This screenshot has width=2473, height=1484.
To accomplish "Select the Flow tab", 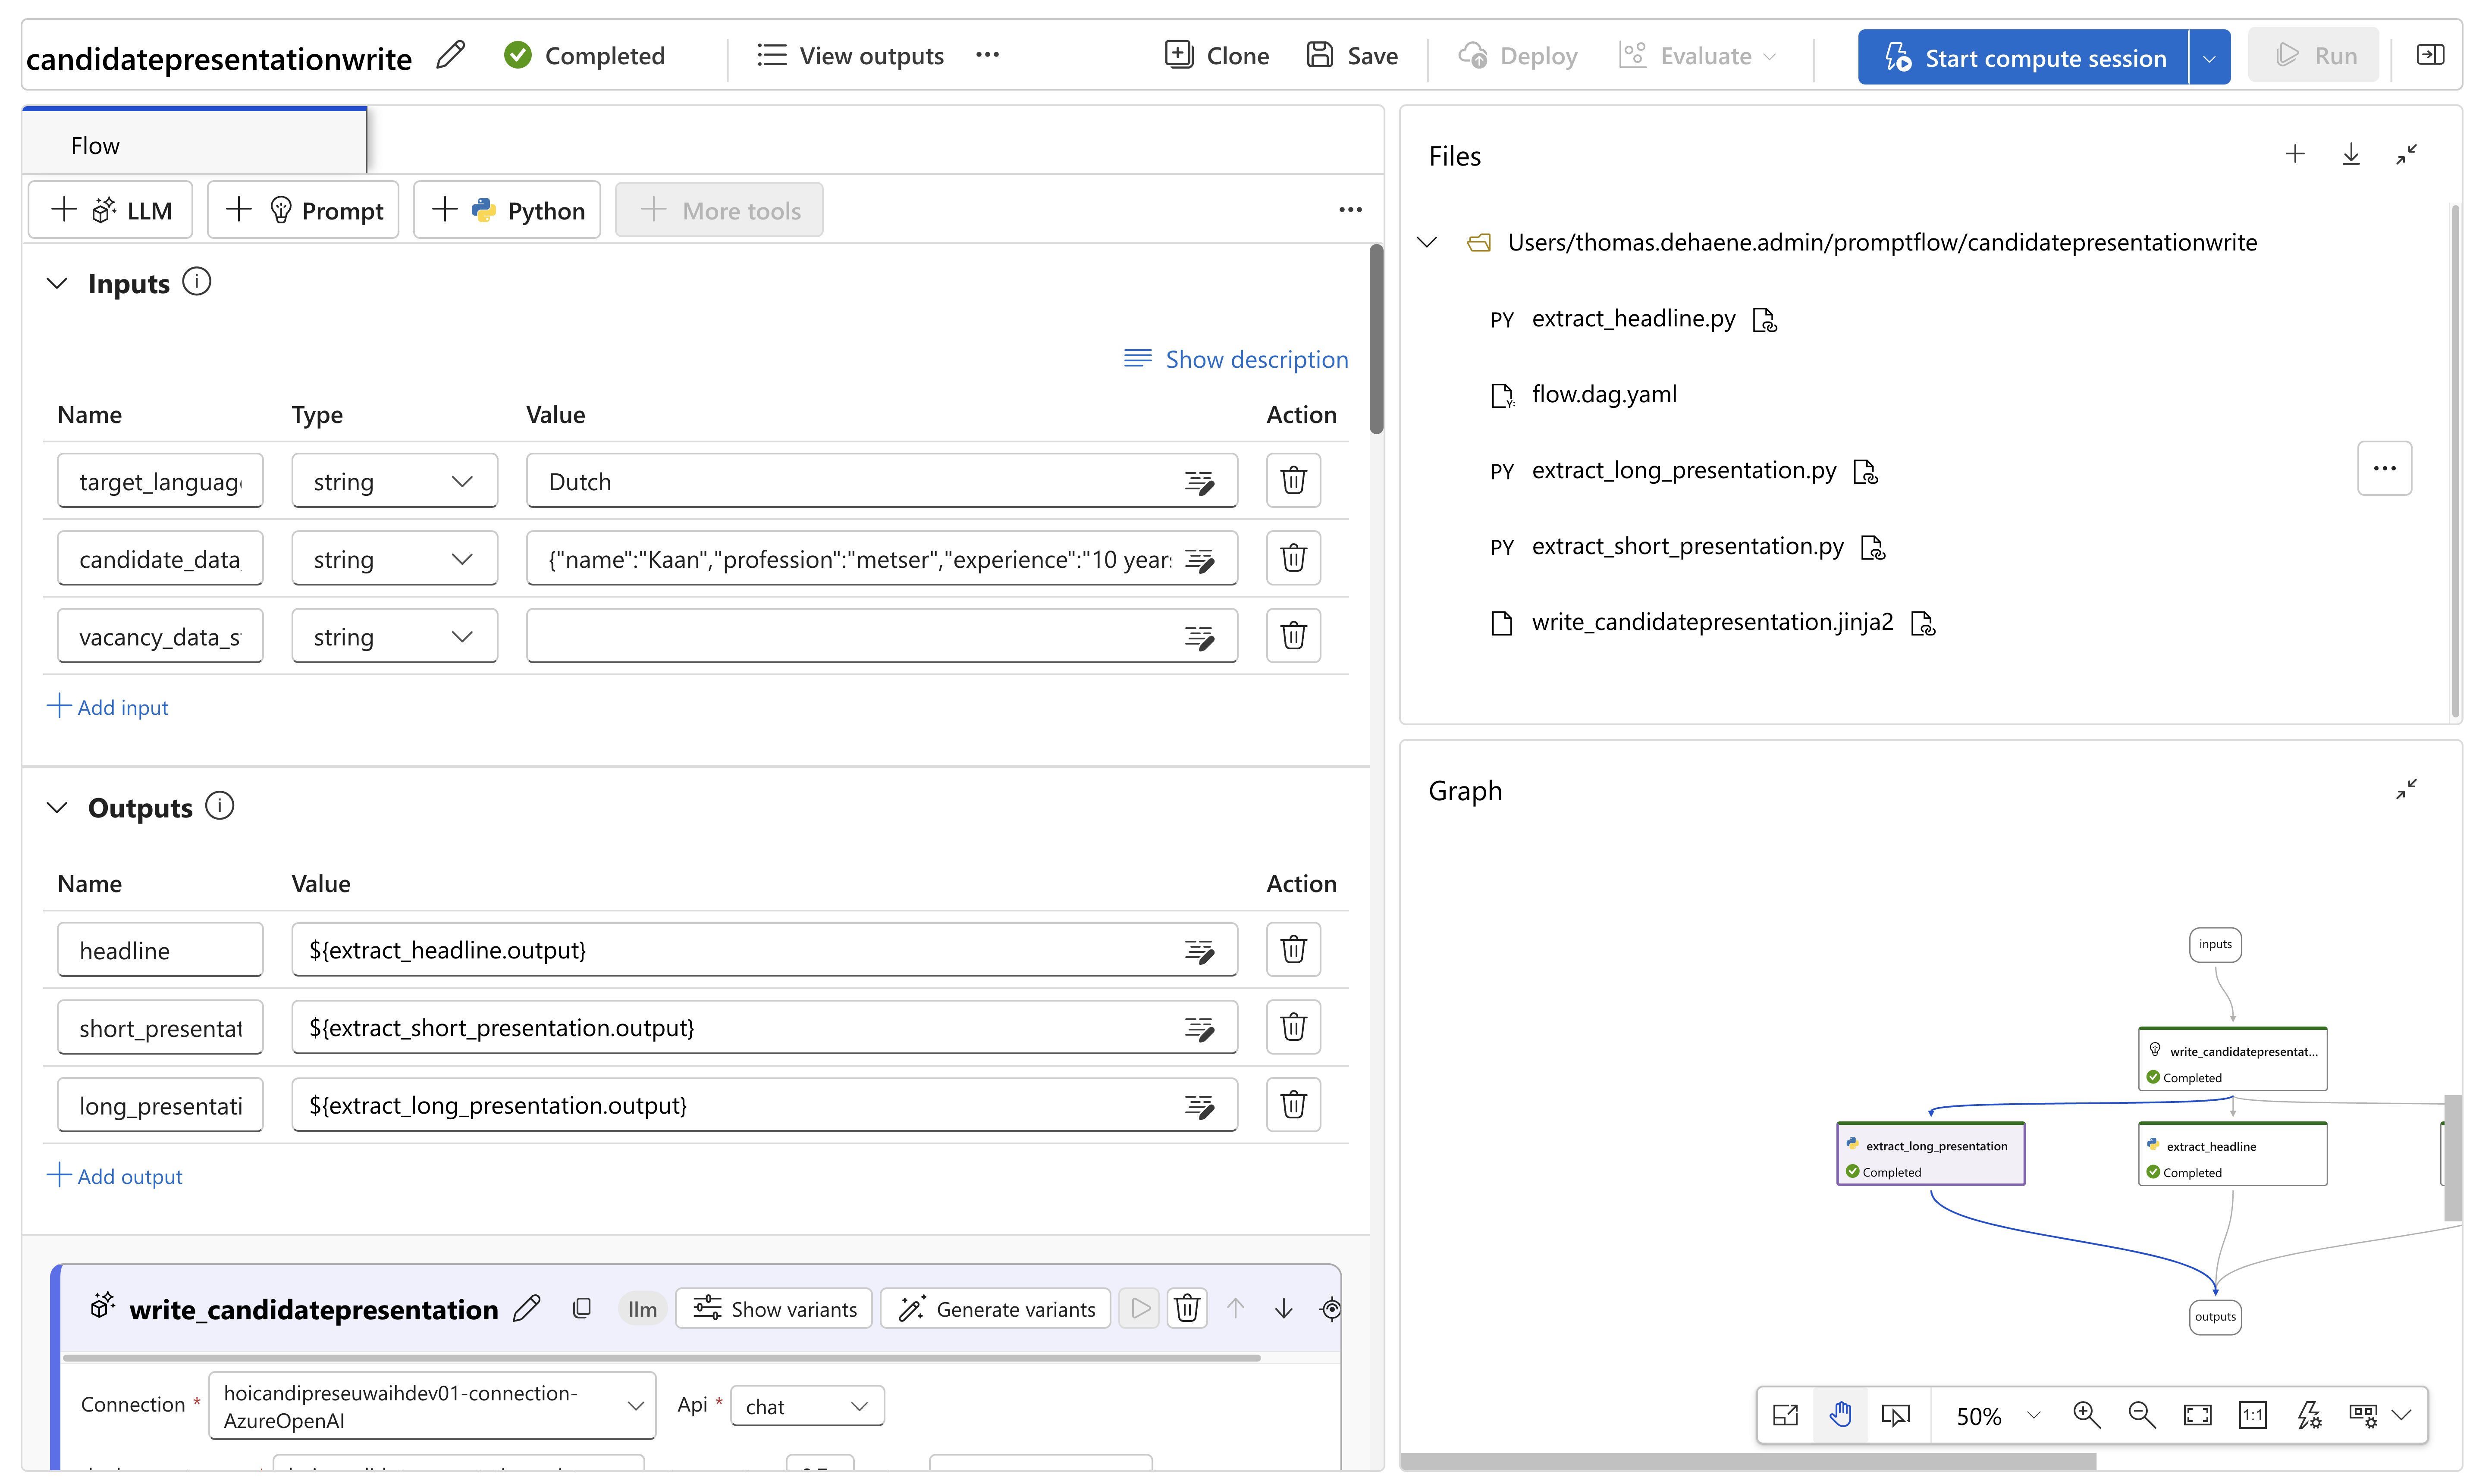I will point(194,142).
